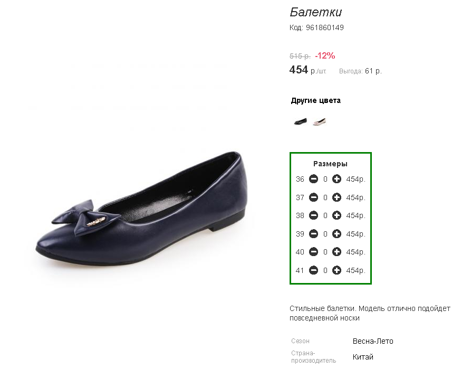Image resolution: width=452 pixels, height=368 pixels.
Task: Remove one pair of size 37
Action: (x=313, y=197)
